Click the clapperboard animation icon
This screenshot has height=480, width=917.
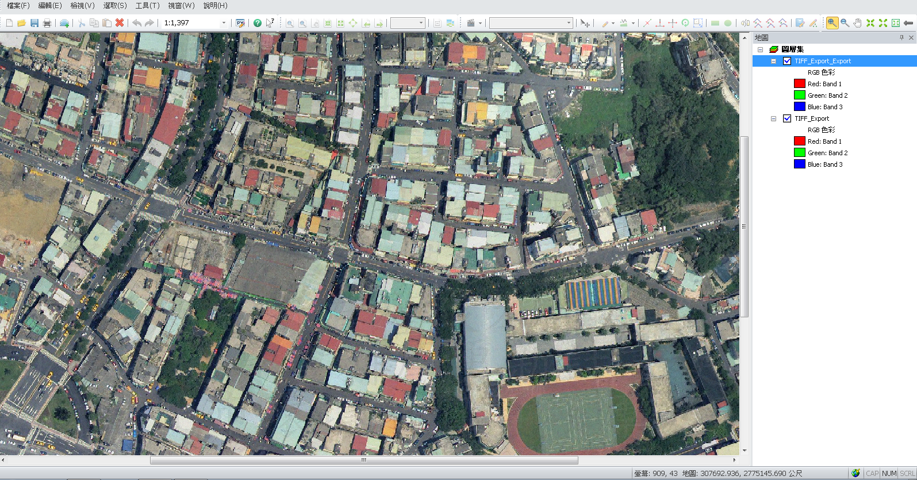471,23
